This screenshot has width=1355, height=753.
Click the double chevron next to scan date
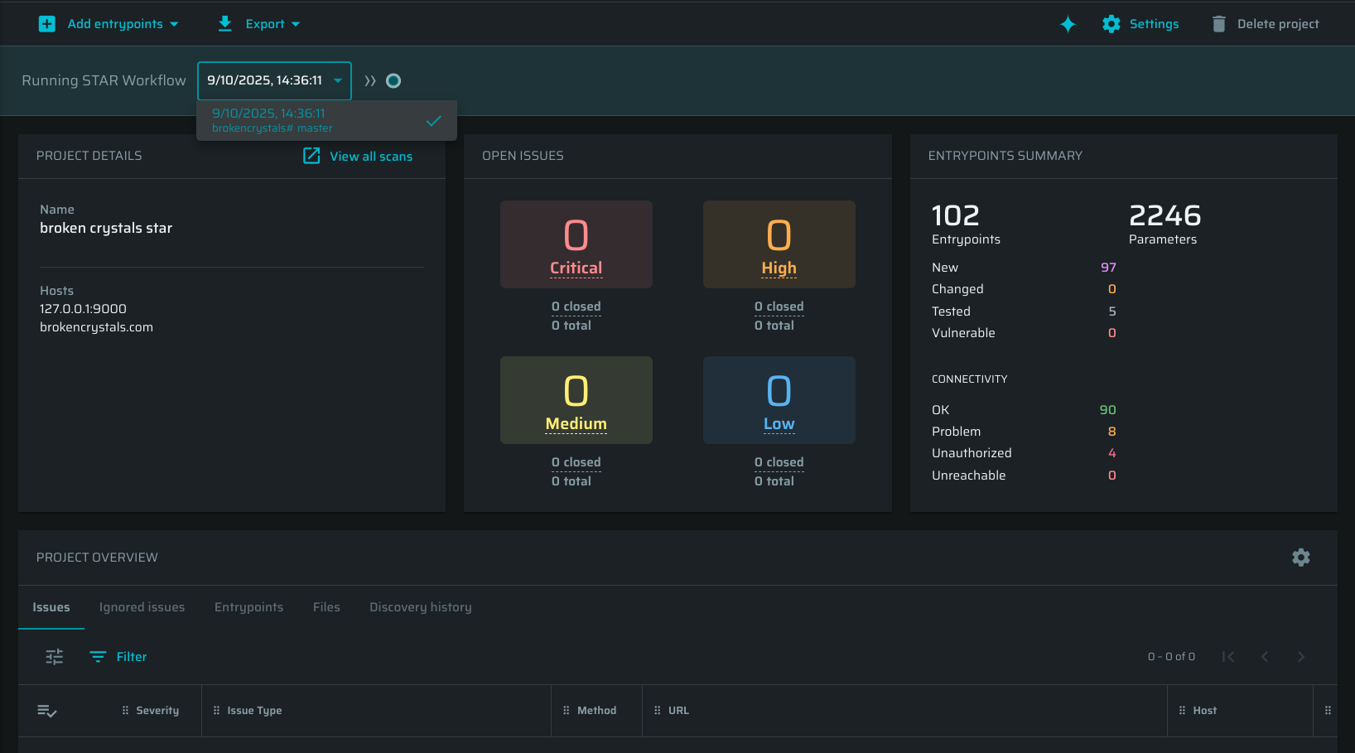370,80
